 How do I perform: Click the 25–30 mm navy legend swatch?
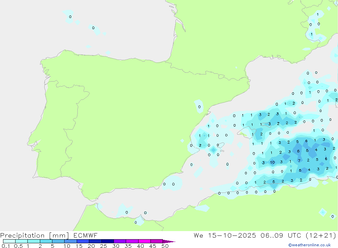pos(107,241)
